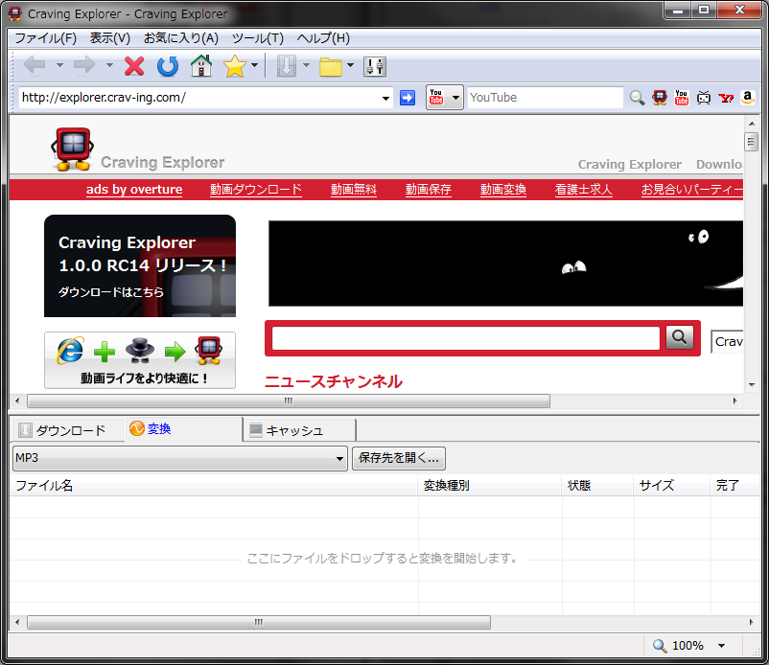Go to the home page icon
Screen dimensions: 769x665
(201, 66)
